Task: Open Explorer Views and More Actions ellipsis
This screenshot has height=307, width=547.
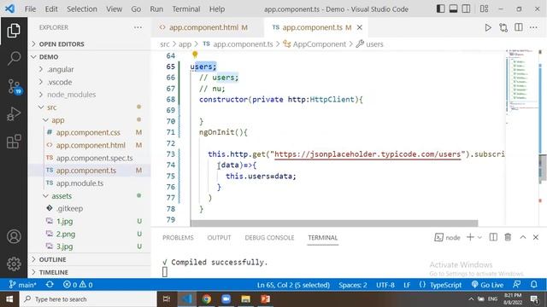Action: [x=138, y=27]
